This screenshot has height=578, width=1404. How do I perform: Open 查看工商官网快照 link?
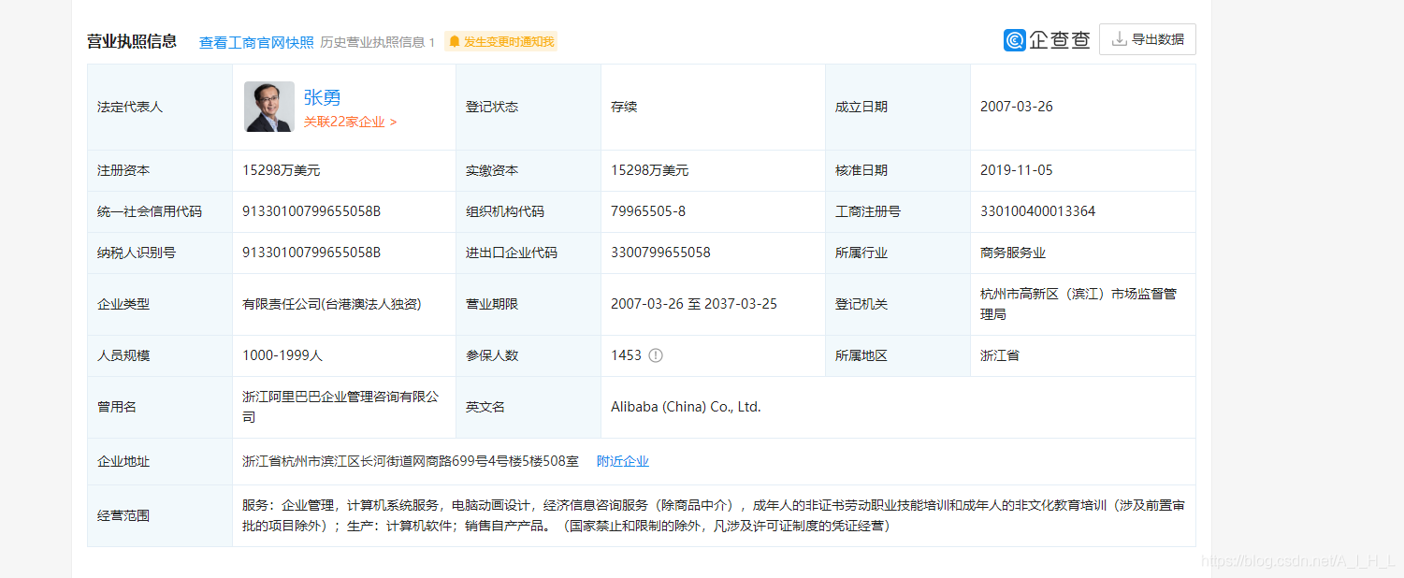pyautogui.click(x=256, y=42)
